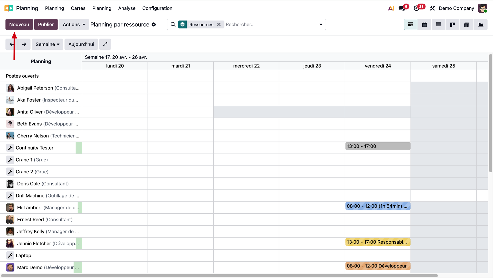The height and width of the screenshot is (278, 493).
Task: Click the Publier button
Action: point(46,25)
